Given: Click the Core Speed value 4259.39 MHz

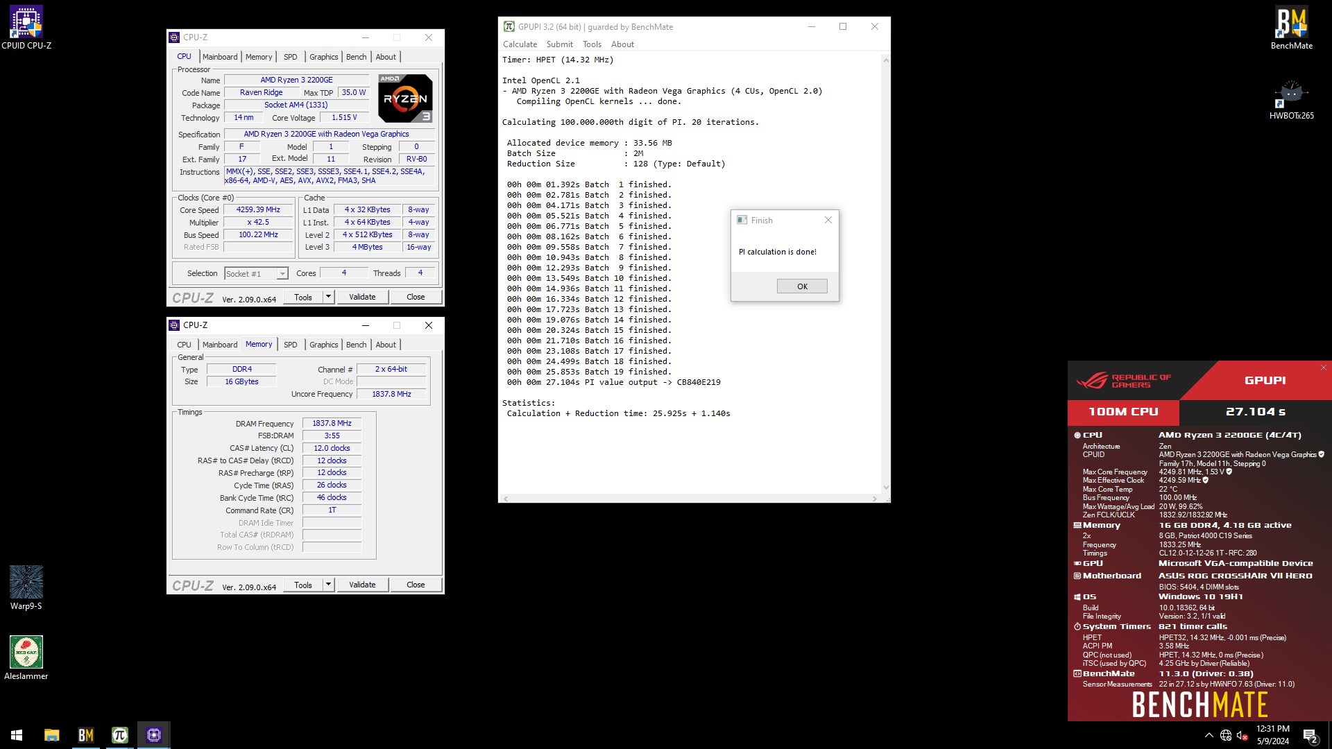Looking at the screenshot, I should click(258, 209).
